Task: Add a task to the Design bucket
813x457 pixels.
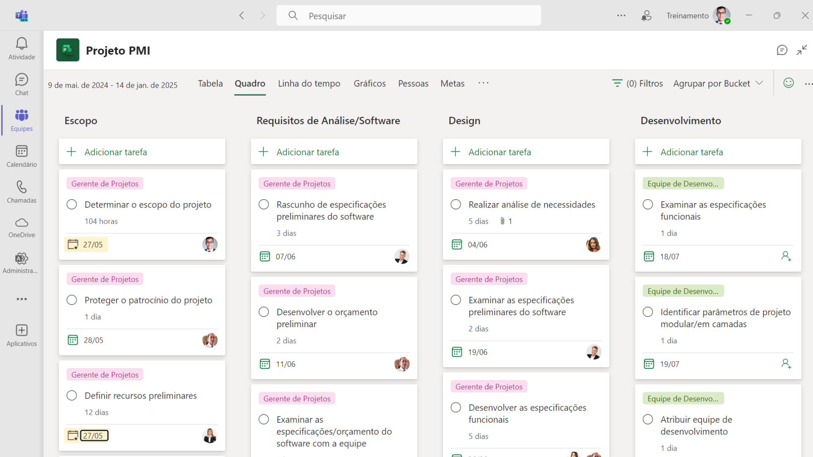Action: pyautogui.click(x=526, y=152)
